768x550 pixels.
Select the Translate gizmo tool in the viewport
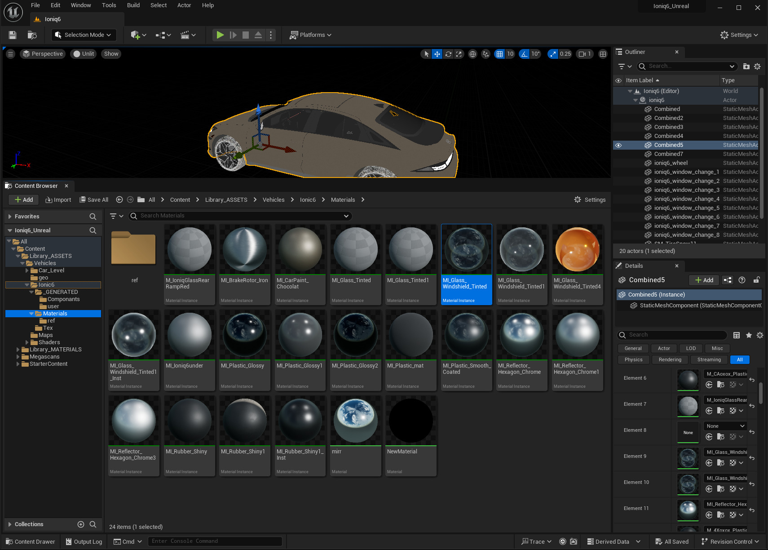point(437,54)
